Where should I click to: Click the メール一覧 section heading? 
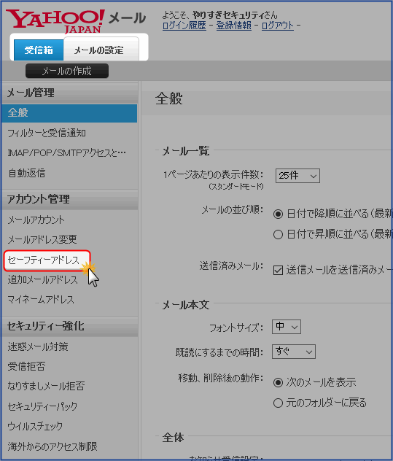[x=186, y=151]
